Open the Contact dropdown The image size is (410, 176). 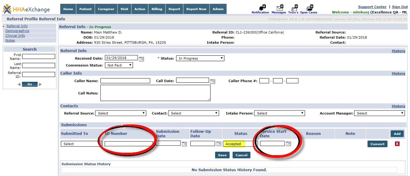(x=194, y=113)
